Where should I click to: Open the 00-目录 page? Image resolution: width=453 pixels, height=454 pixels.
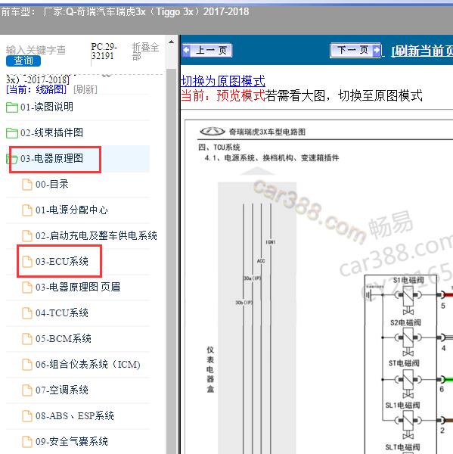tap(52, 184)
